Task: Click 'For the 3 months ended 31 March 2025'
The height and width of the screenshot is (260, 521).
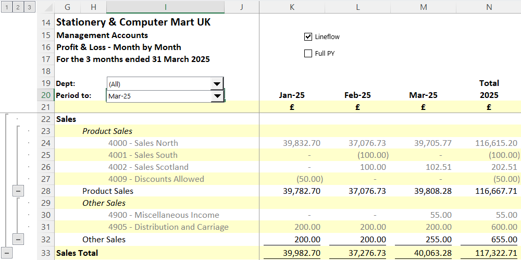Action: [x=133, y=59]
